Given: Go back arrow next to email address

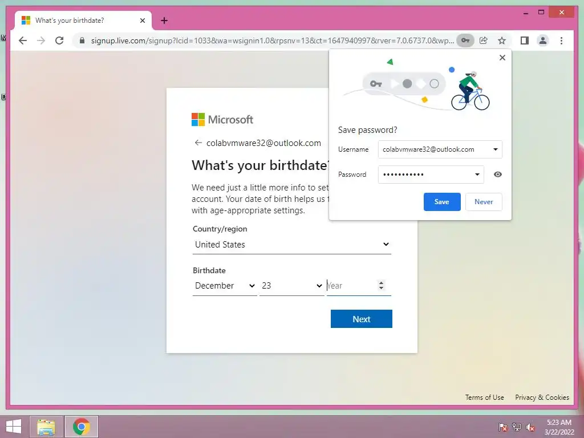Looking at the screenshot, I should coord(198,143).
